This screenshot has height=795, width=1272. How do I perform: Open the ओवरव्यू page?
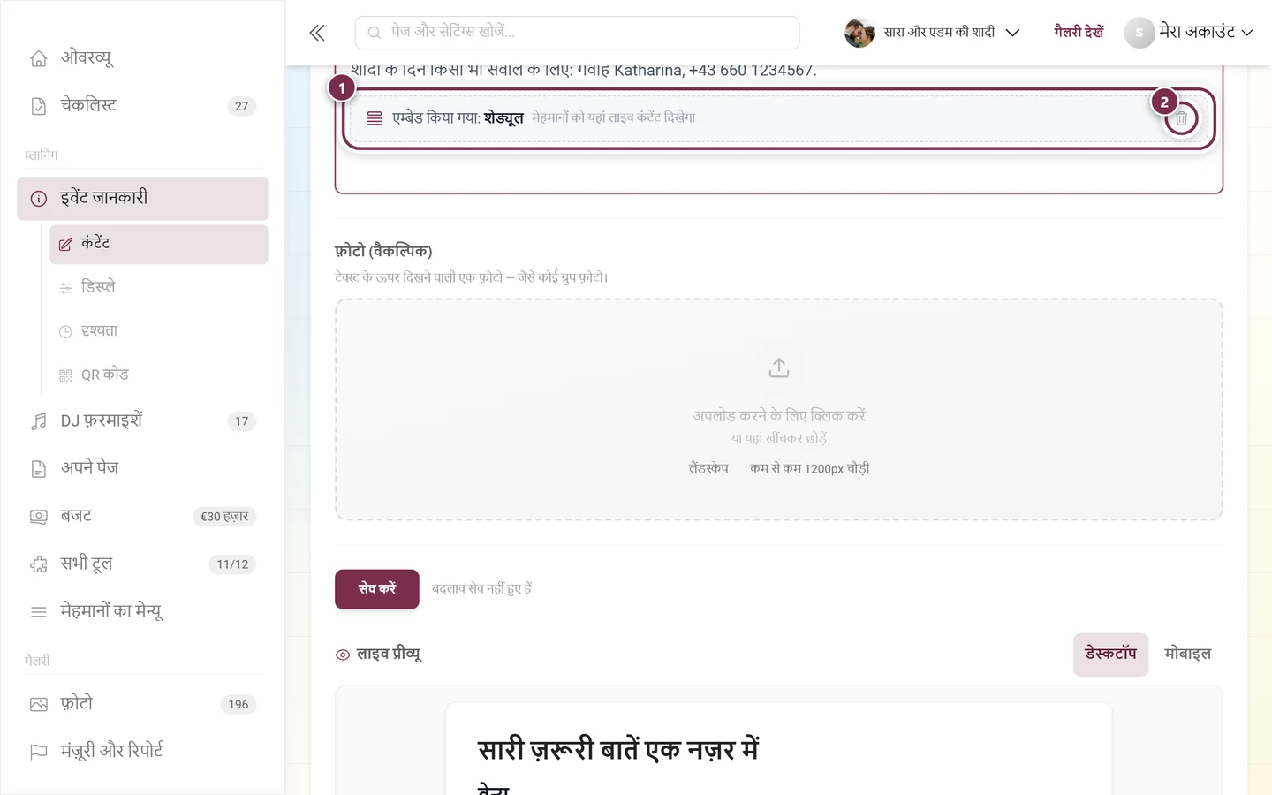coord(142,58)
